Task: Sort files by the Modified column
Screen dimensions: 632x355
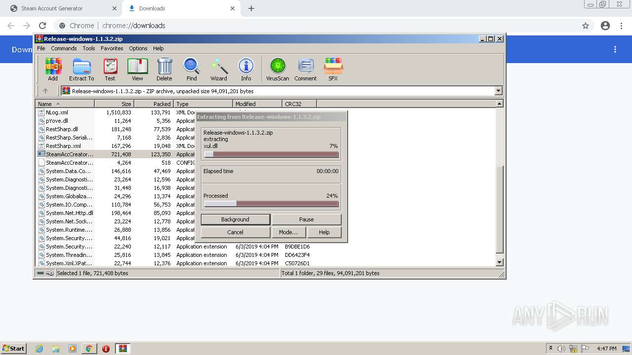Action: (x=257, y=104)
